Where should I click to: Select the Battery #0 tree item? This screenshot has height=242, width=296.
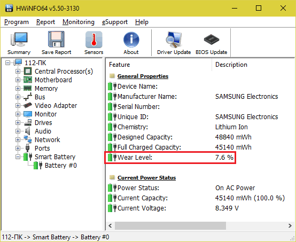[60, 166]
